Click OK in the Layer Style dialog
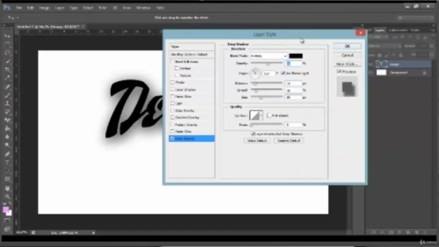The height and width of the screenshot is (247, 439). point(347,46)
